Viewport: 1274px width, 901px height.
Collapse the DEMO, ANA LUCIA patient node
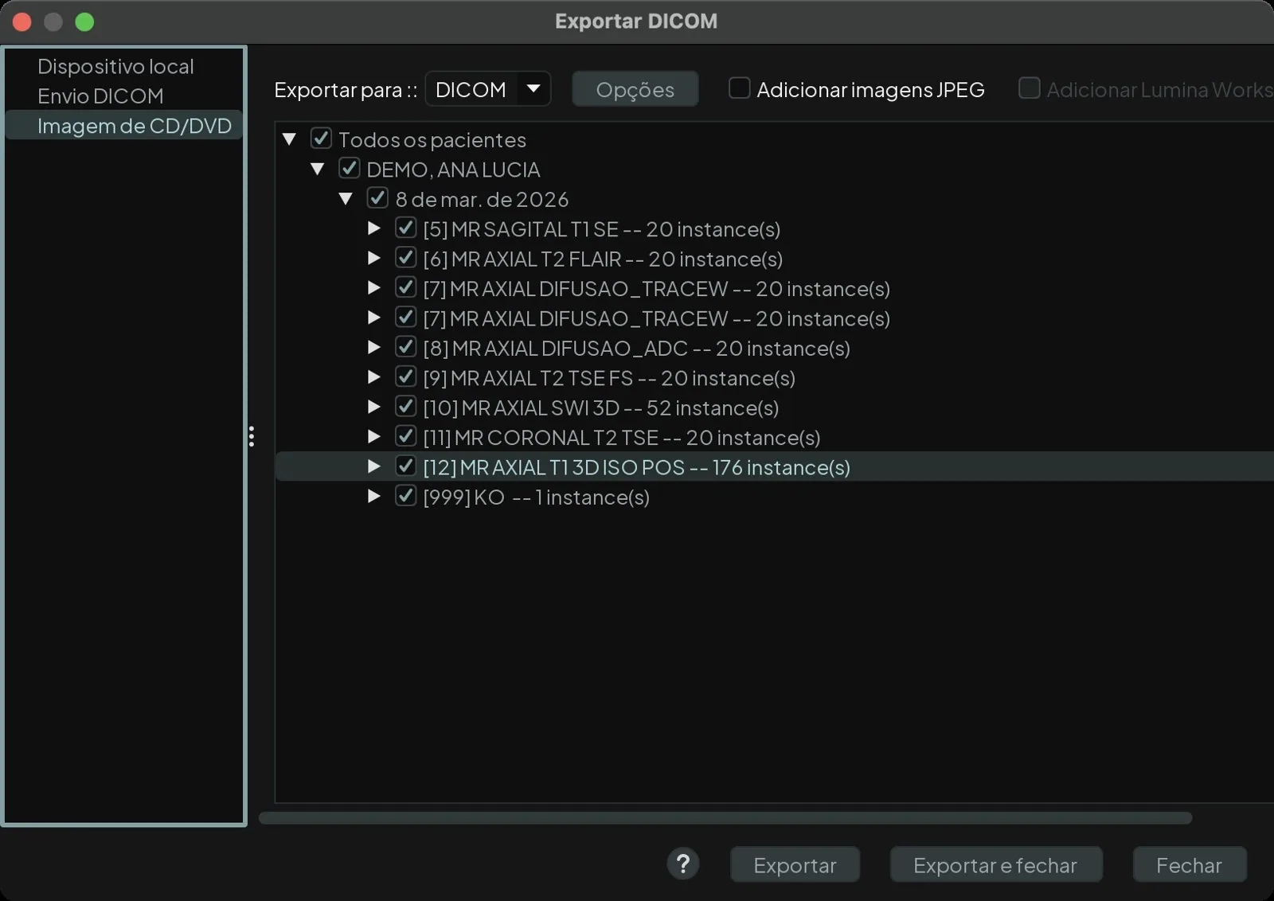[318, 169]
